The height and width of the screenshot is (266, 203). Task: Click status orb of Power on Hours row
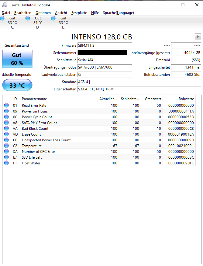coord(6,111)
